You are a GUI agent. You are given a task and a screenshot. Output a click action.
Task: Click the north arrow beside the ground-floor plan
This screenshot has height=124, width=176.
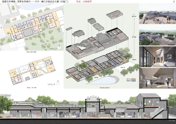pos(59,47)
